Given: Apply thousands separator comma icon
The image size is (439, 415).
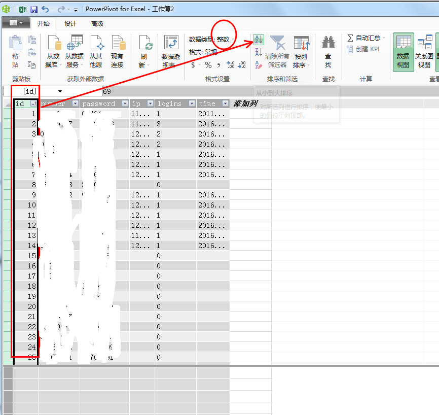Looking at the screenshot, I should point(218,65).
